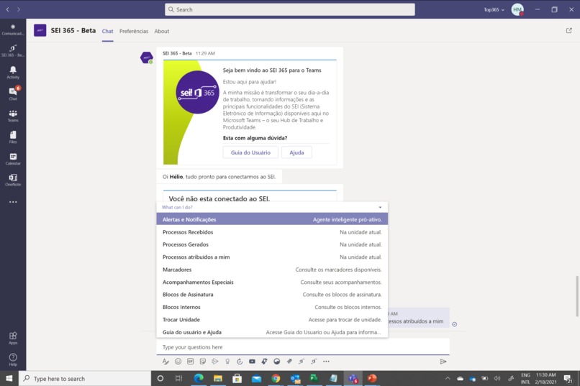The width and height of the screenshot is (580, 386).
Task: Switch to the Chat tab
Action: pyautogui.click(x=108, y=31)
